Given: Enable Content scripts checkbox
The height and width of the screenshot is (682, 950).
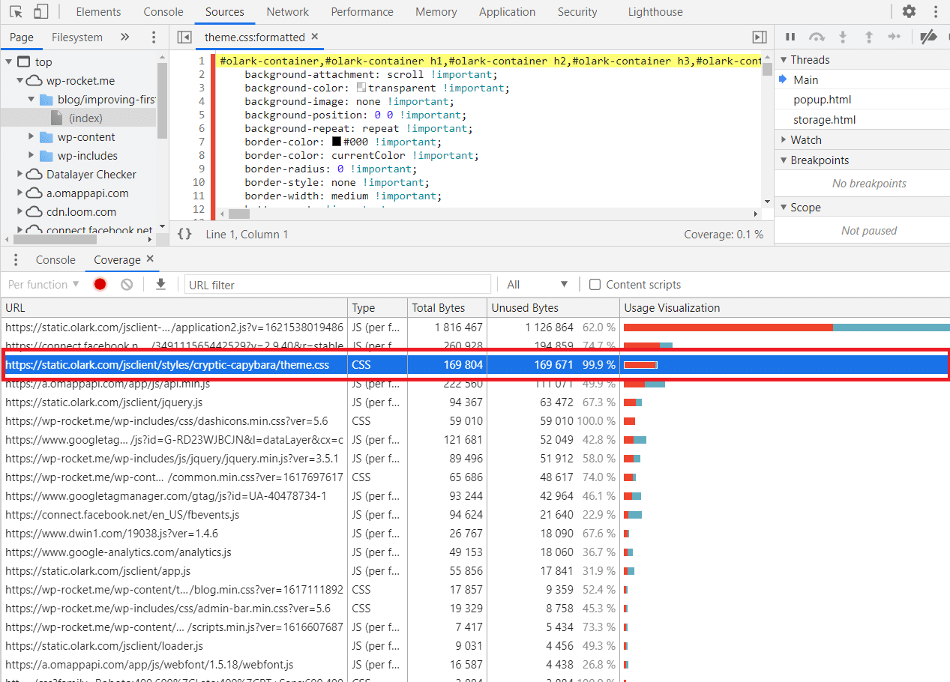Looking at the screenshot, I should 595,284.
